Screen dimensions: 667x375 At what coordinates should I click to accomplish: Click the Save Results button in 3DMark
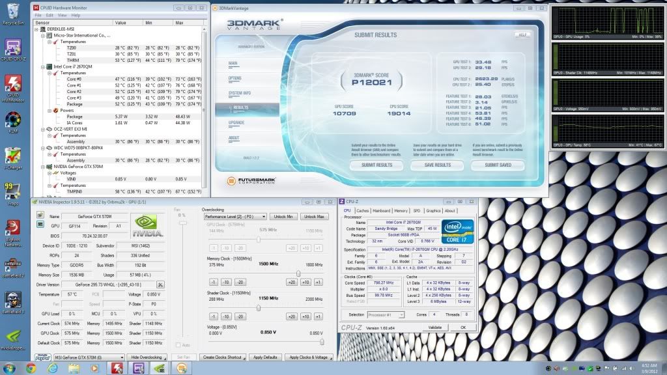(437, 165)
